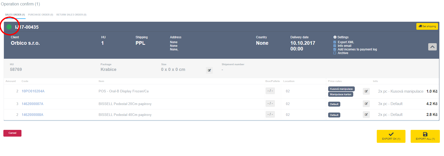Open Box/Pallete selector for item 1462000087A

click(x=270, y=103)
